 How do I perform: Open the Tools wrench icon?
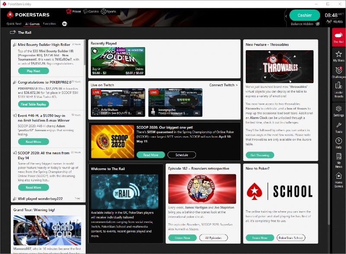pos(339,127)
